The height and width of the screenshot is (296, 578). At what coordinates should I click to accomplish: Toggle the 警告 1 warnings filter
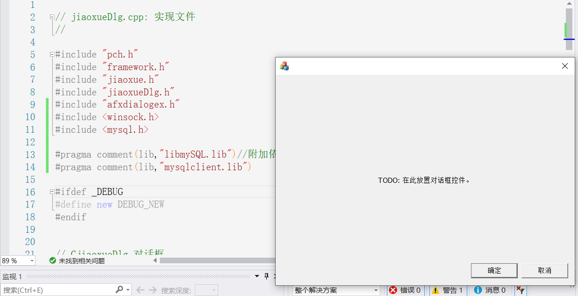click(448, 290)
